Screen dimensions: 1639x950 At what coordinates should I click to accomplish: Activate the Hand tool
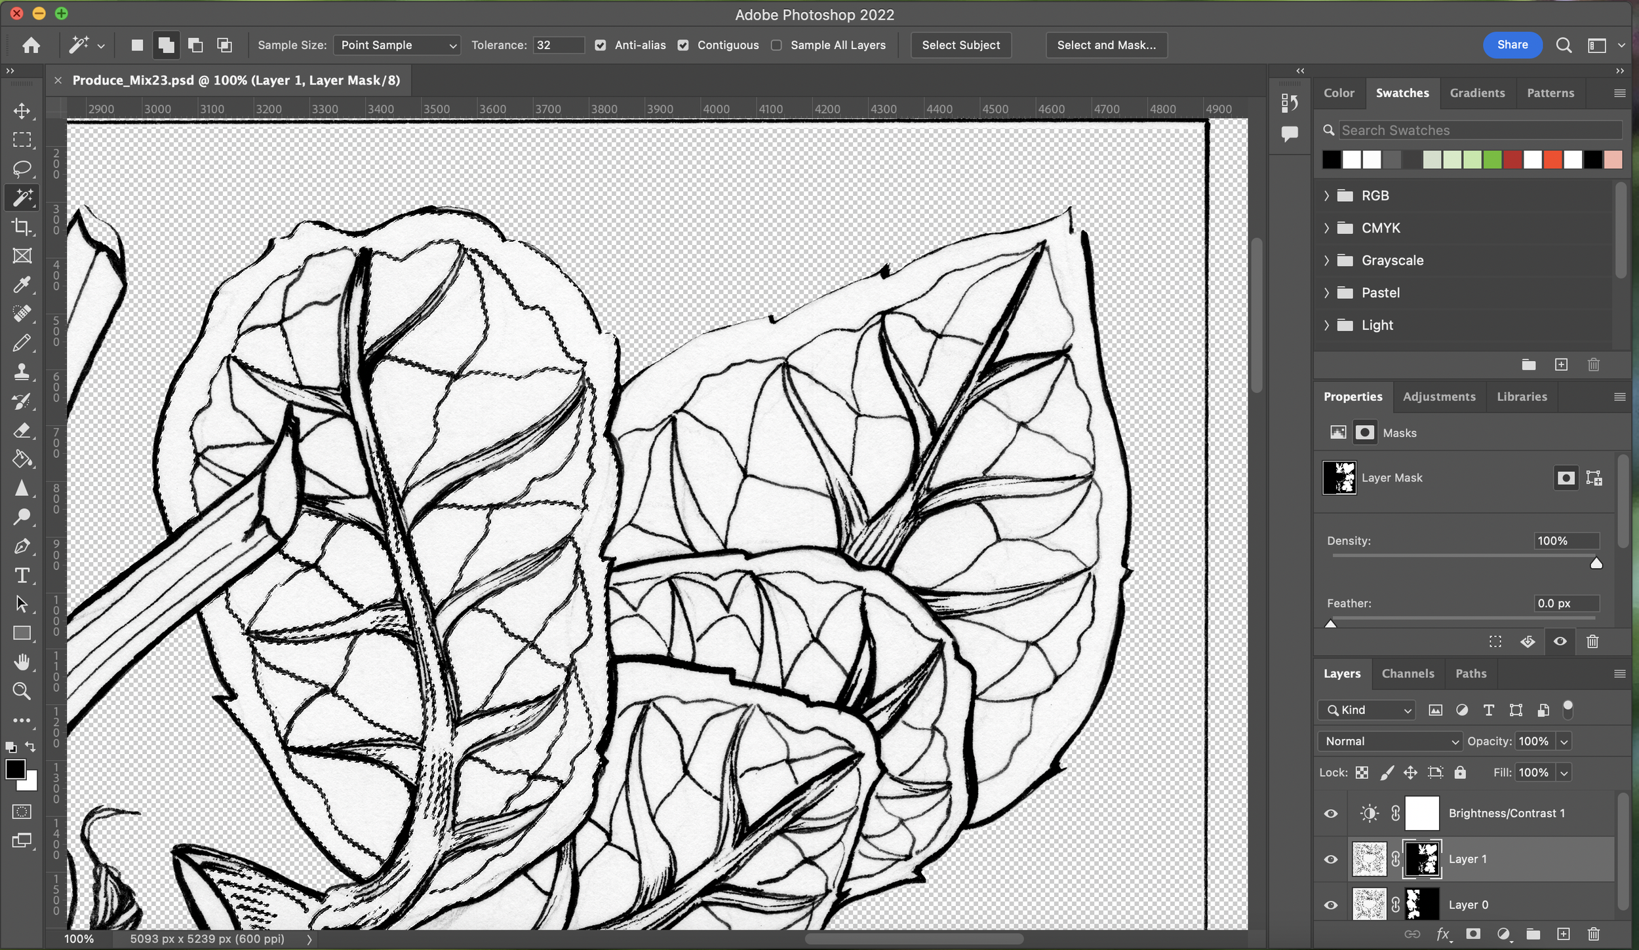click(22, 662)
